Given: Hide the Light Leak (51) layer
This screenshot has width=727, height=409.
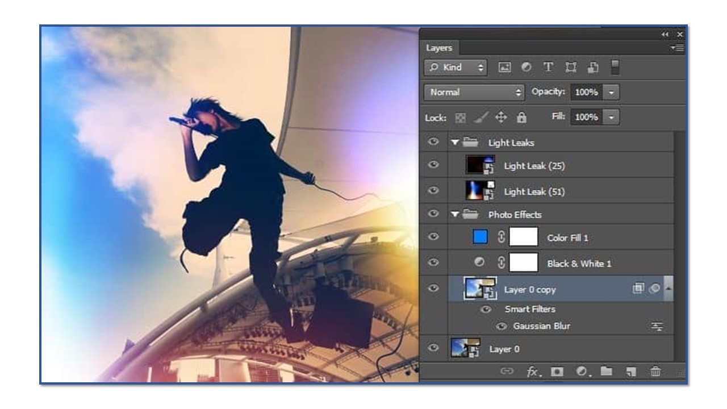Looking at the screenshot, I should (x=434, y=191).
